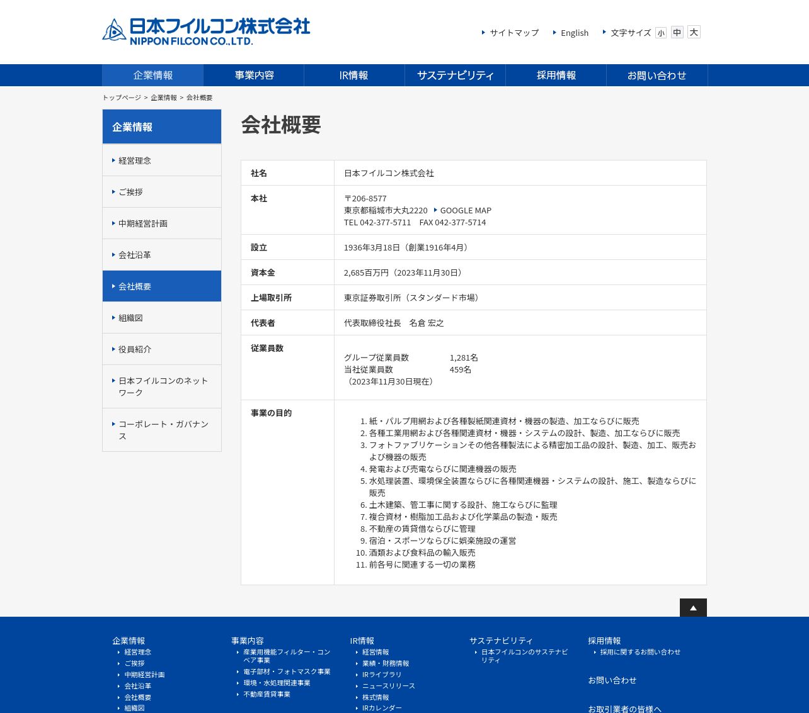Click footer link 採用に関するお問い合わせ
Screen dimensions: 809x713
pyautogui.click(x=640, y=652)
